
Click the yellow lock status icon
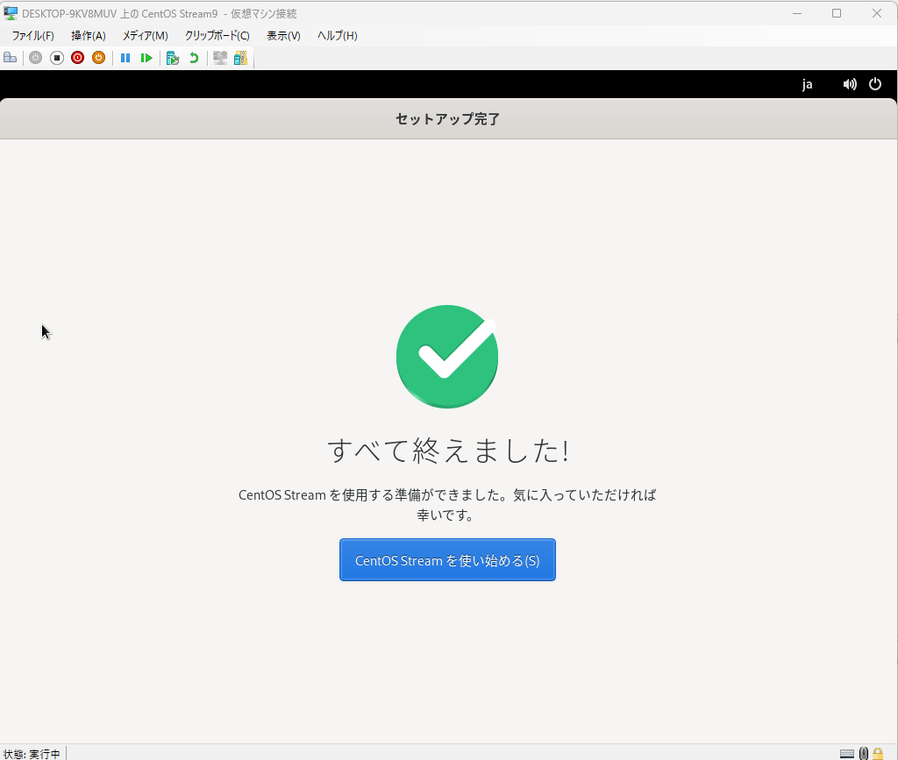pyautogui.click(x=878, y=753)
